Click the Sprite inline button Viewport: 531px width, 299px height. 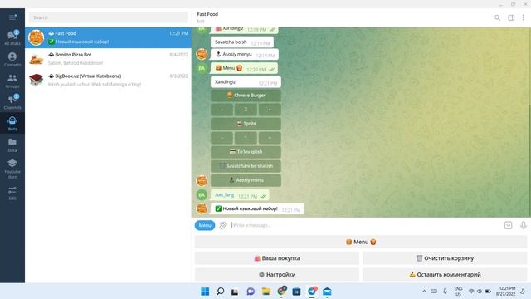(246, 124)
